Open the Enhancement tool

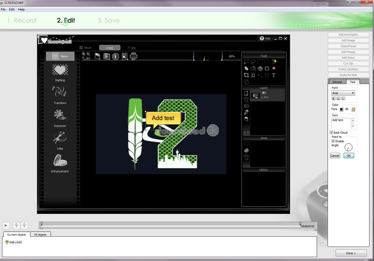pyautogui.click(x=60, y=163)
